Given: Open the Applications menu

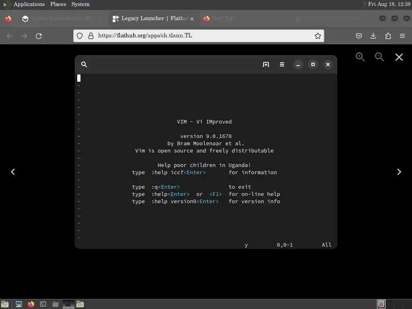Looking at the screenshot, I should [29, 4].
